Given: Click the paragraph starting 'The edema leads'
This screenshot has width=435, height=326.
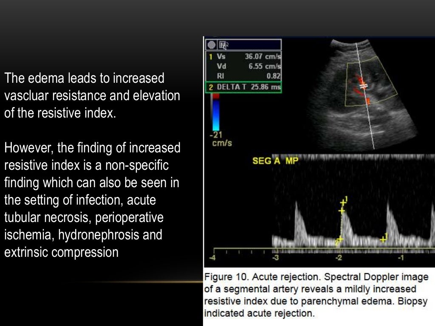Looking at the screenshot, I should [92, 96].
